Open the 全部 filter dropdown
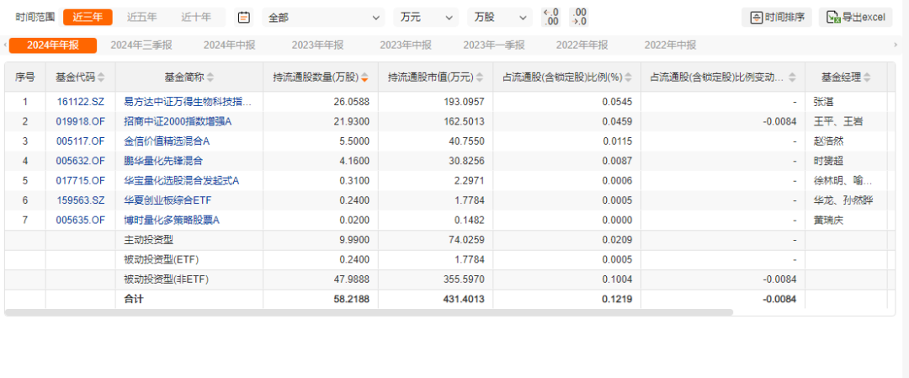This screenshot has height=378, width=909. [x=323, y=18]
